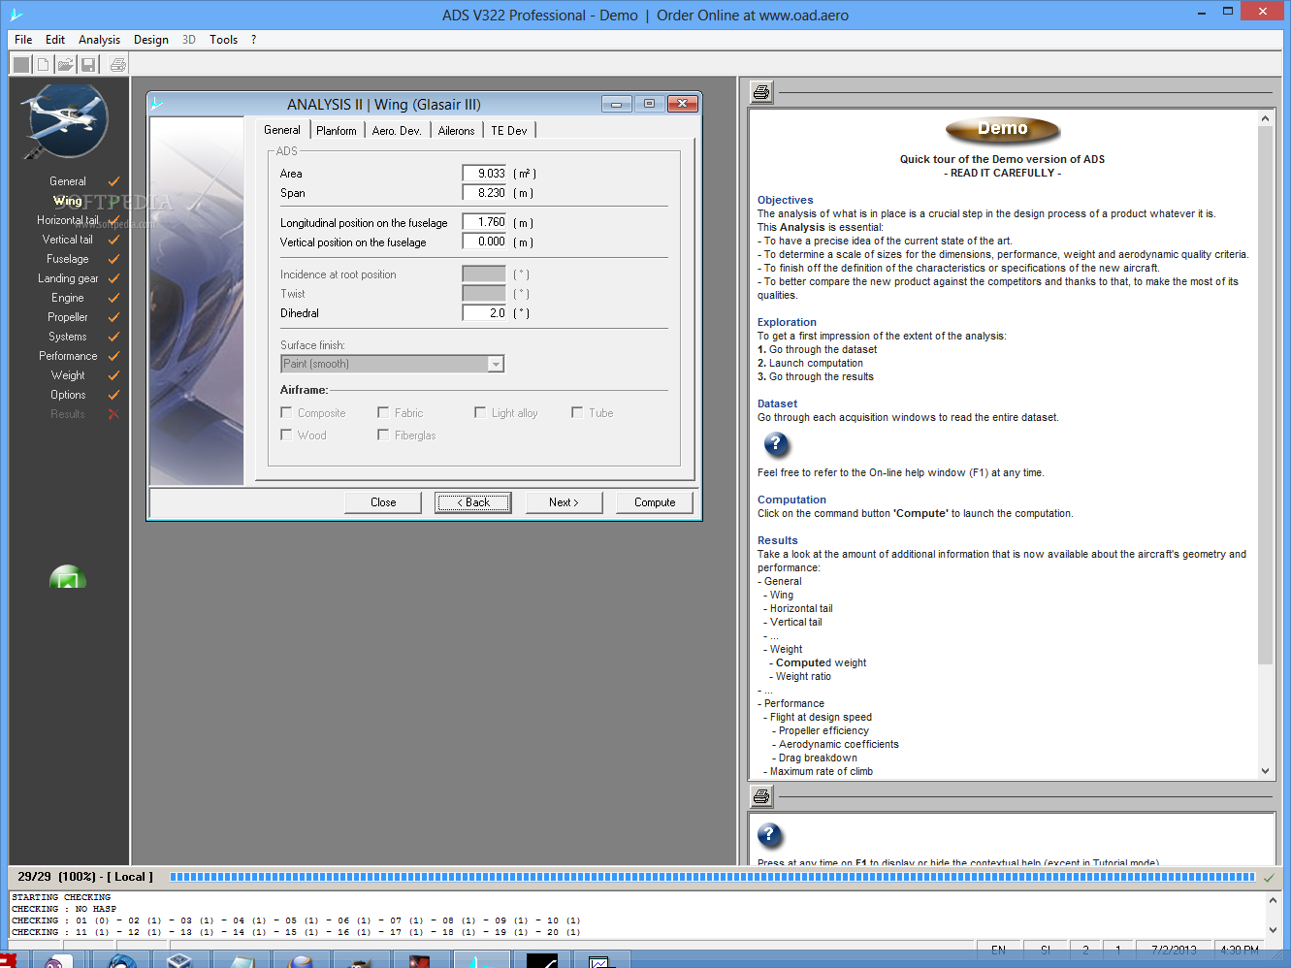The image size is (1291, 968).
Task: Select Performance in the sidebar list
Action: coord(68,356)
